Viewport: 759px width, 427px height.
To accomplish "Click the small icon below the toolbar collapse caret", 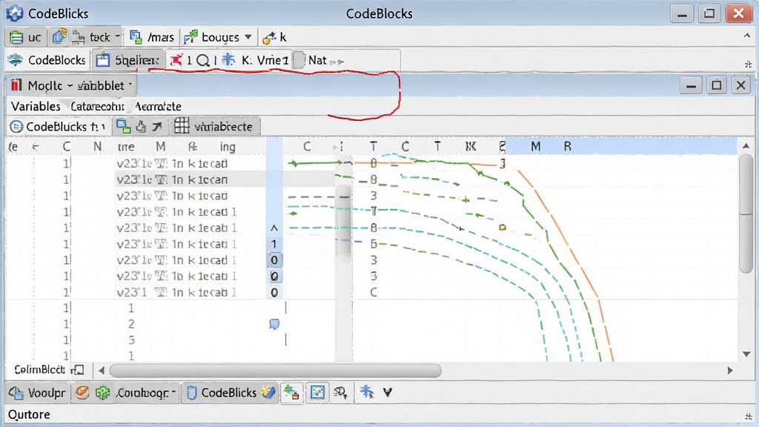I will 748,64.
